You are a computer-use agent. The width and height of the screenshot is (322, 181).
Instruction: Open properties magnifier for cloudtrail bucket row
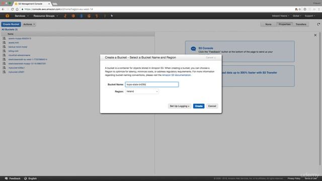point(4,55)
